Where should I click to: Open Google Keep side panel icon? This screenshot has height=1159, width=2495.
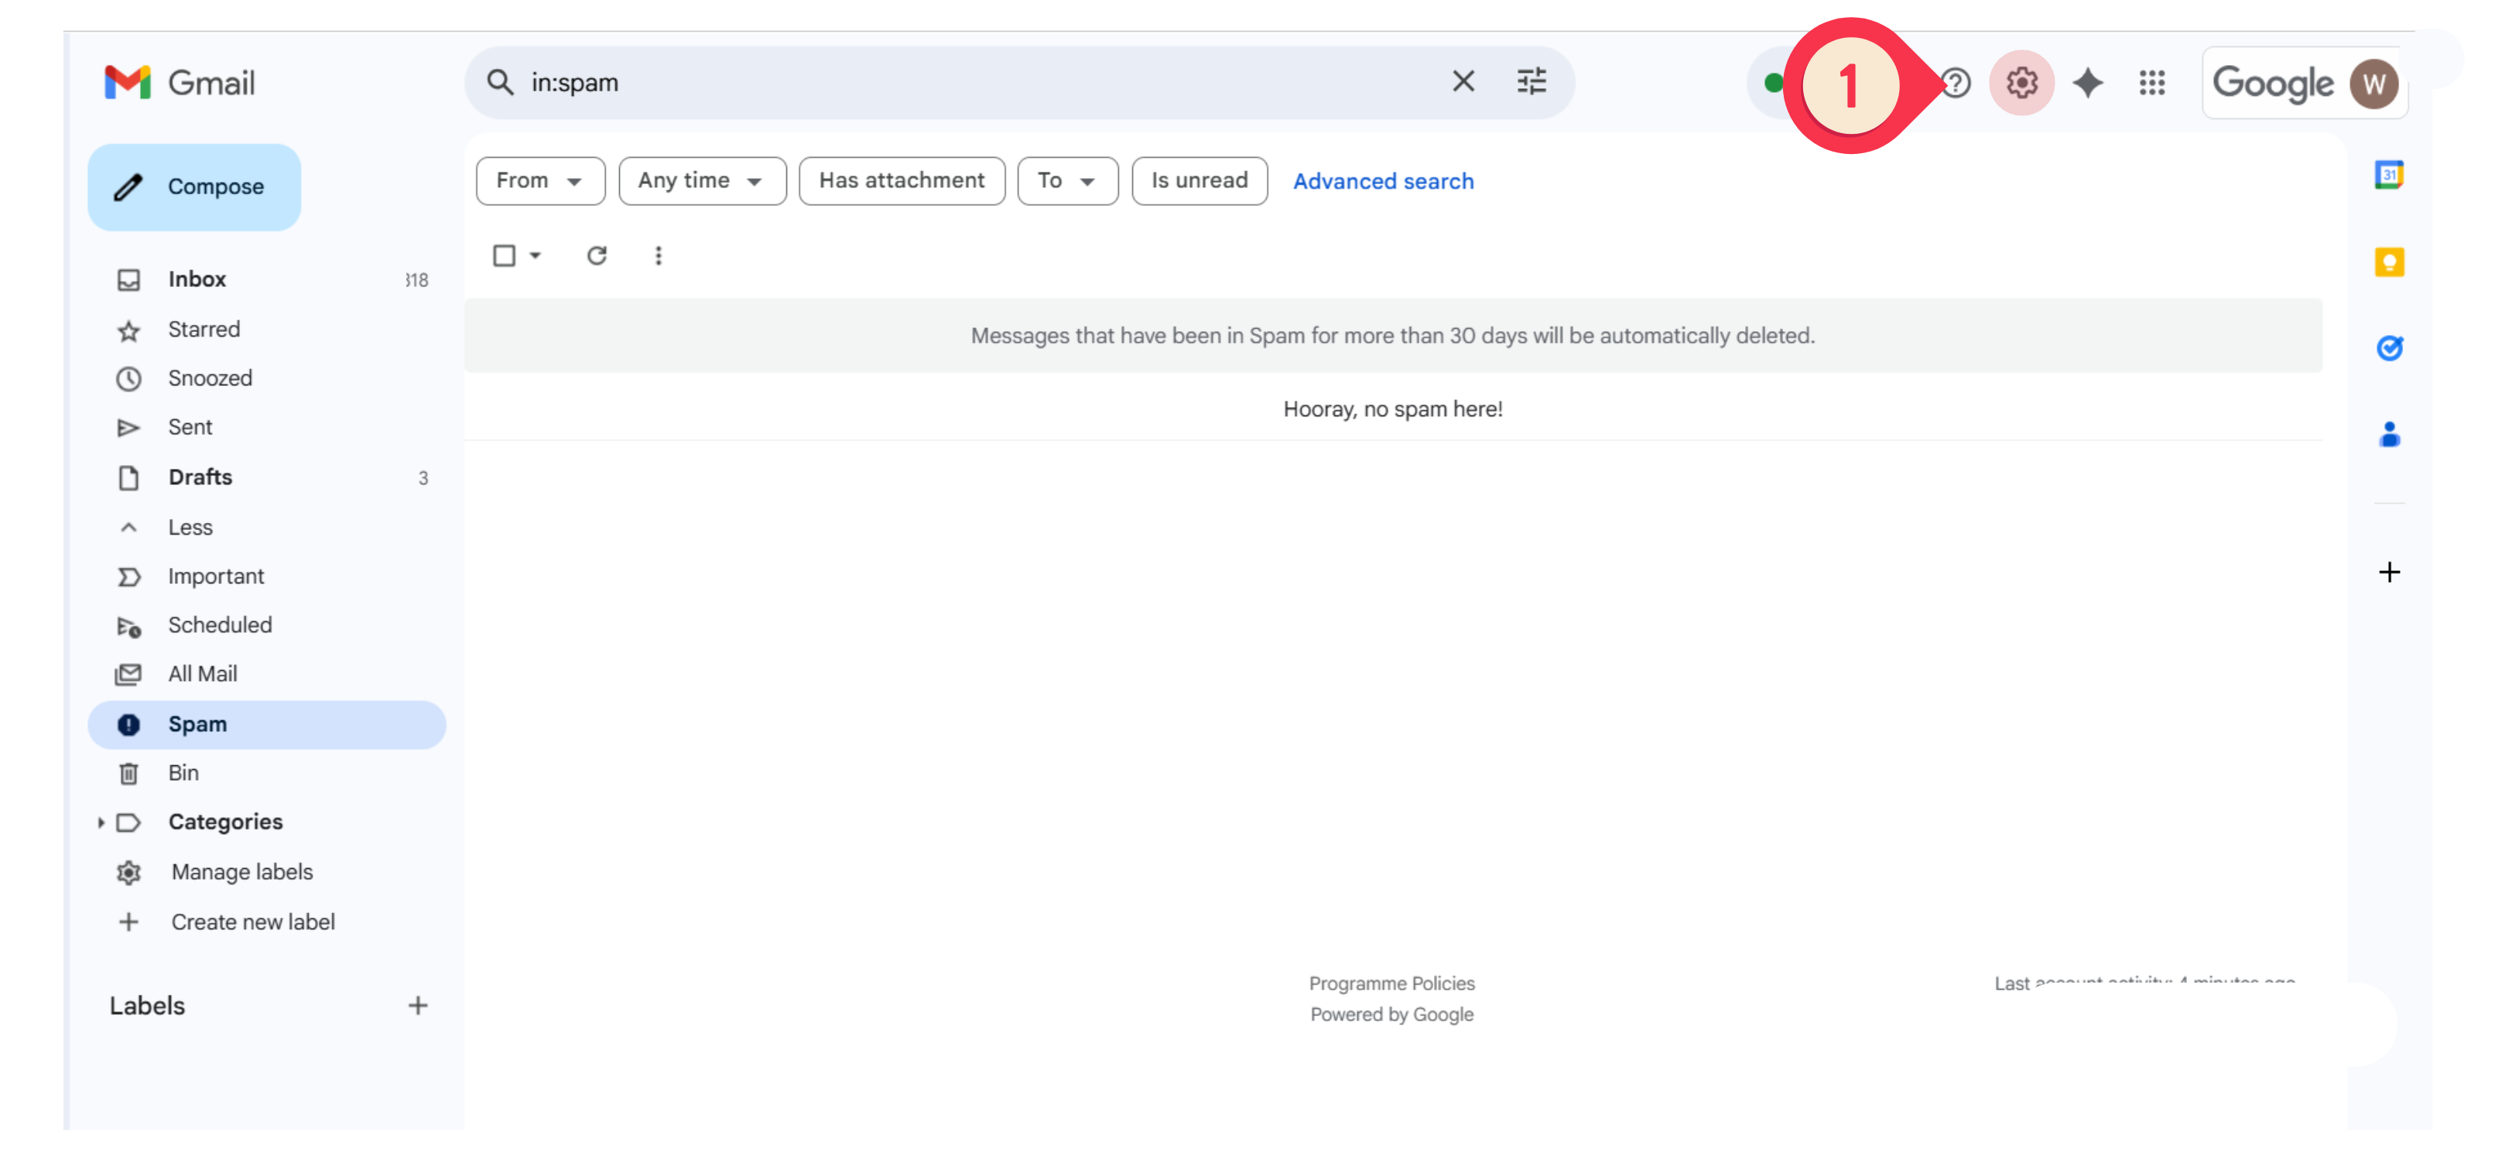(x=2388, y=262)
